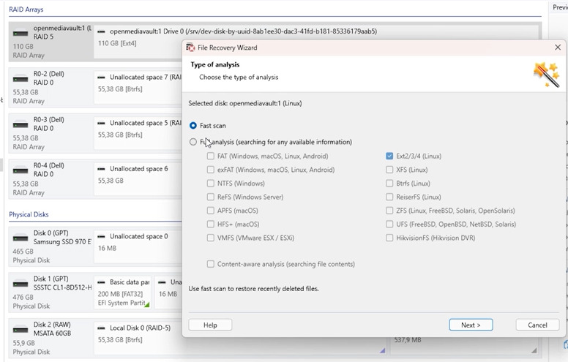Check the HikvisionFS (Hikvision DVR) box
Screen dimensions: 568x362
coord(389,238)
